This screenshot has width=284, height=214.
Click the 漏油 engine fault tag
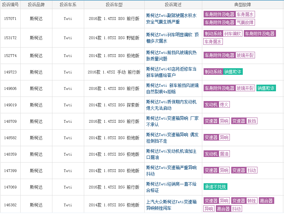coord(224,154)
